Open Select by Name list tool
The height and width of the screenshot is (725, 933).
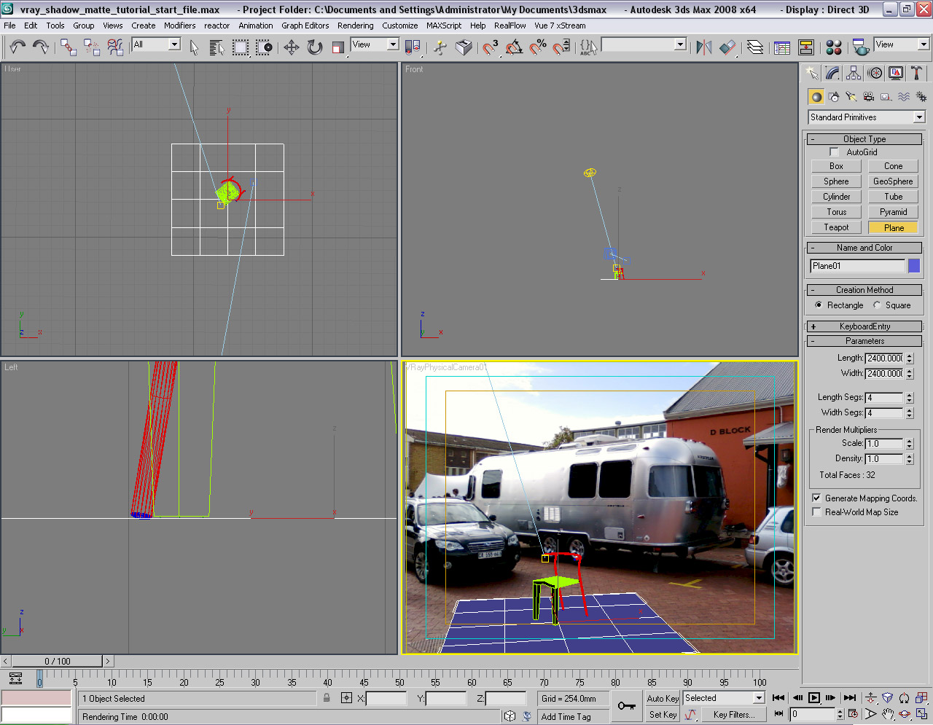pyautogui.click(x=216, y=47)
